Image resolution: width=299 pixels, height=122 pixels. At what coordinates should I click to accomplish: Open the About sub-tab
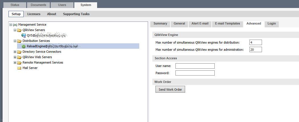coord(52,14)
